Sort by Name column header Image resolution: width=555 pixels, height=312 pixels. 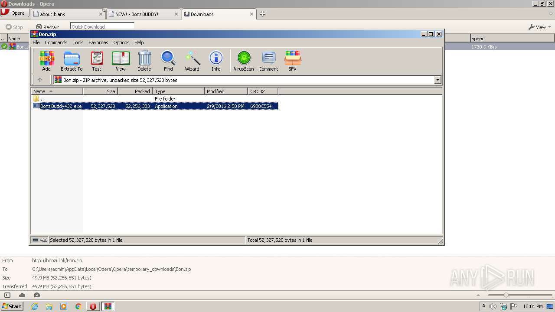[57, 91]
